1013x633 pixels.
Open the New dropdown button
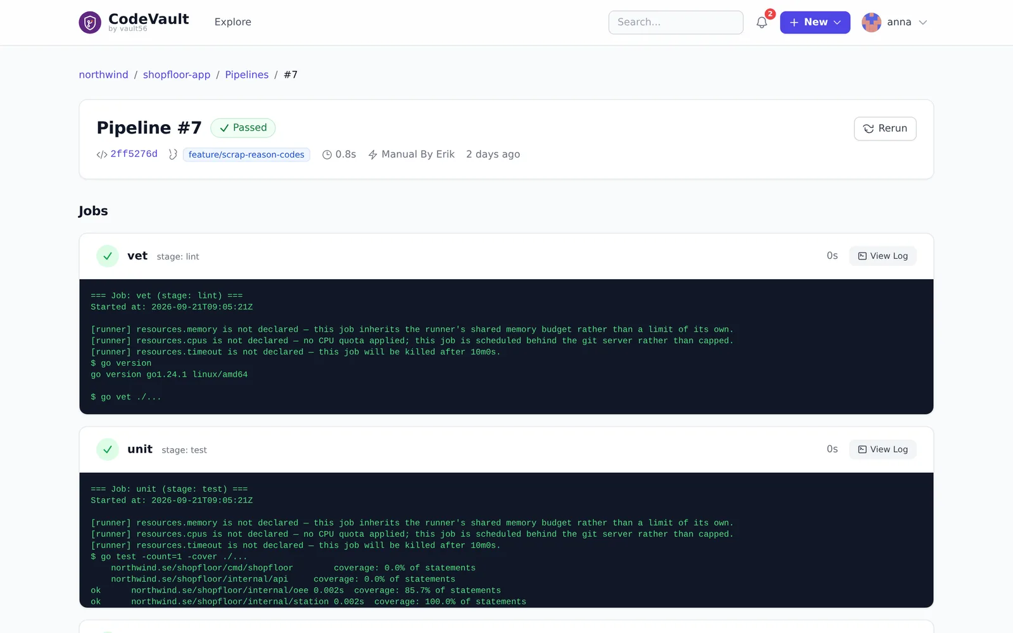[815, 22]
